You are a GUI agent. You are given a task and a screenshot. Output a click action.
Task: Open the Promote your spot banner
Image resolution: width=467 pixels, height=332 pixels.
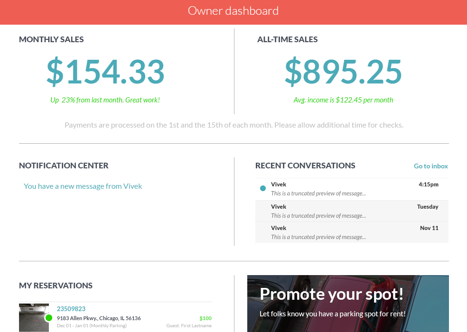348,304
